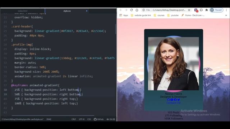Click the round grey extension icon

click(201, 10)
